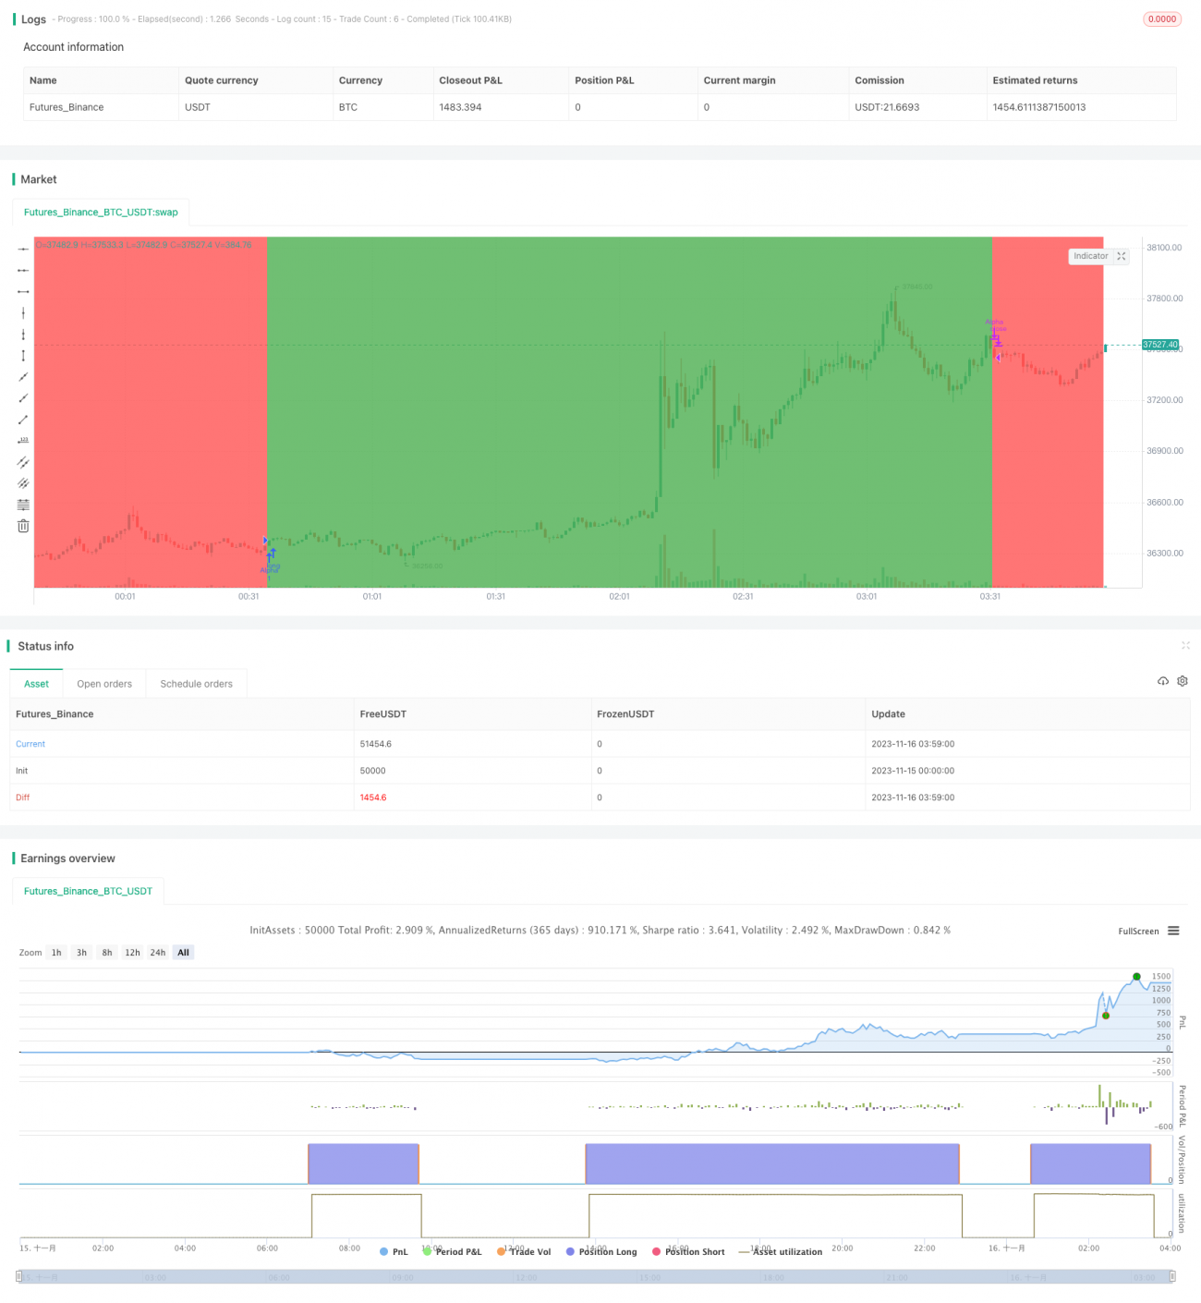Pick the price line tool labeled 123
Image resolution: width=1201 pixels, height=1303 pixels.
pos(23,441)
